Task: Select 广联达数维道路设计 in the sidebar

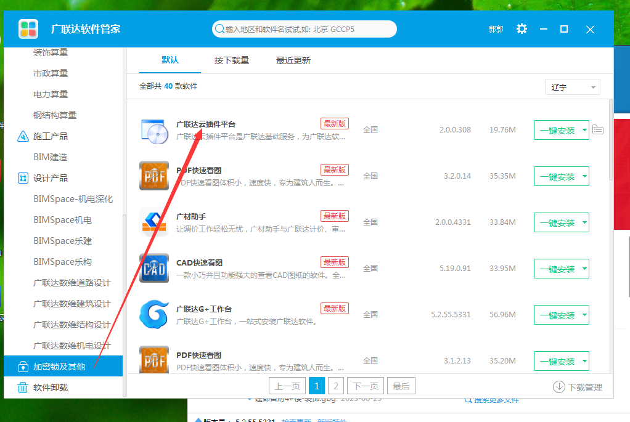Action: tap(72, 283)
